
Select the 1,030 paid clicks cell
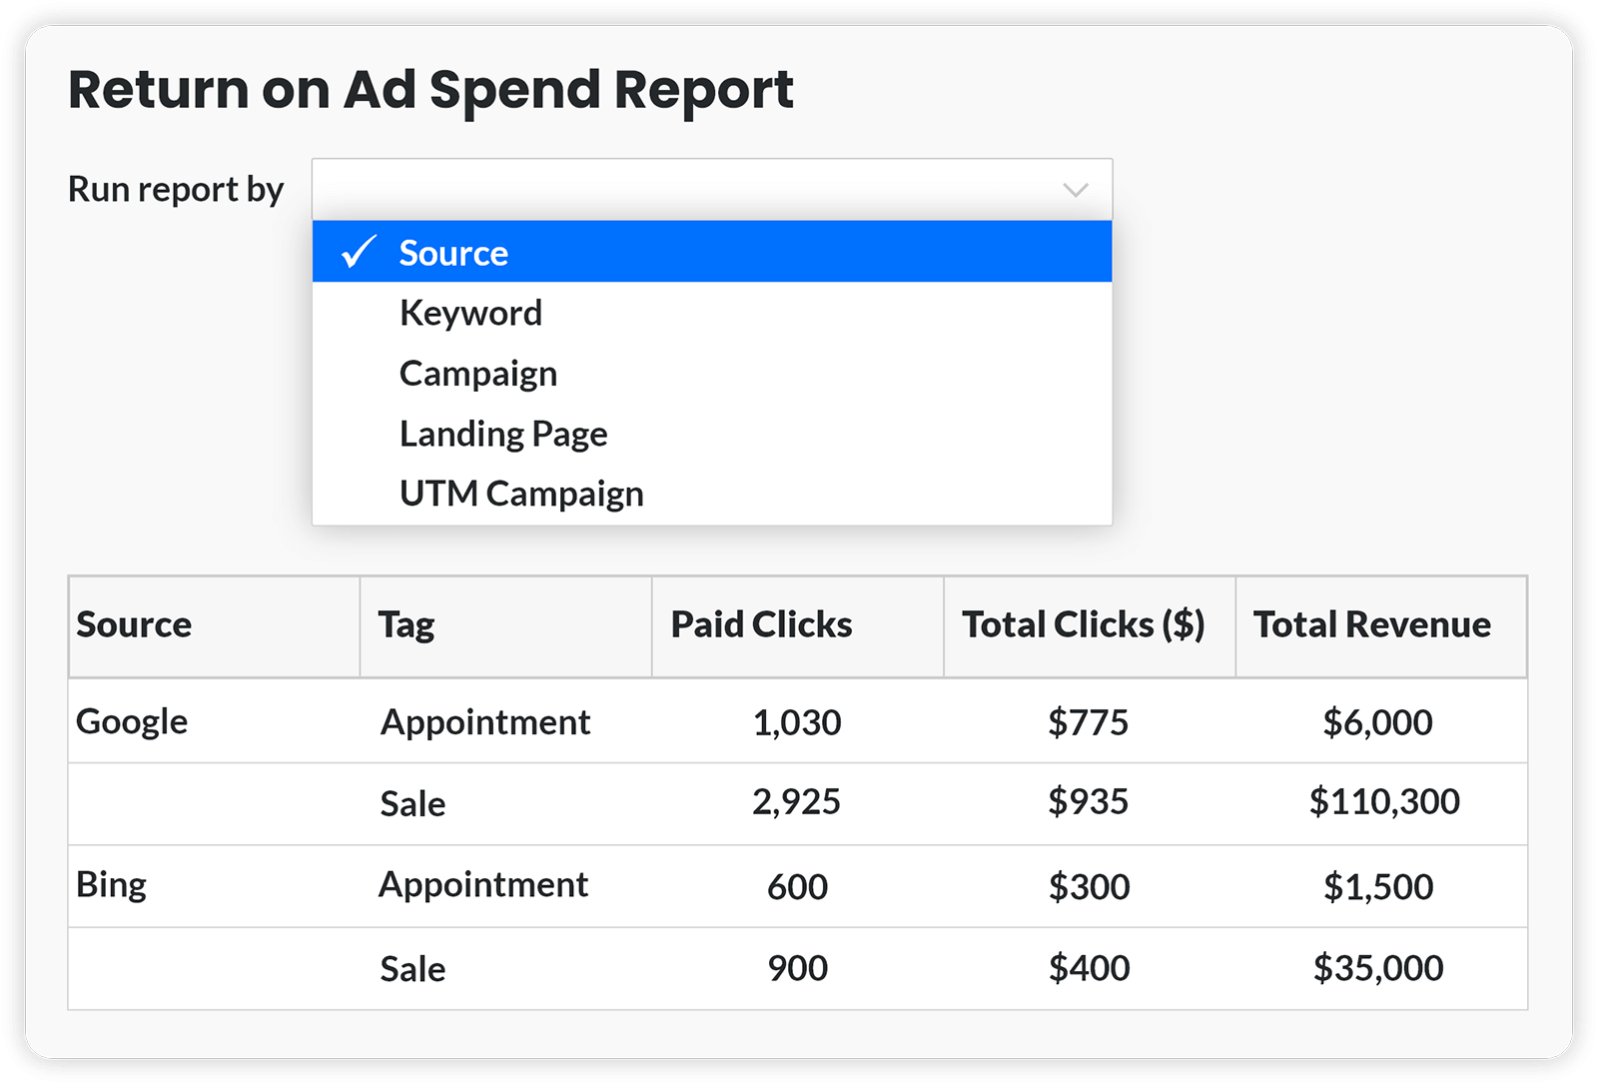tap(797, 722)
